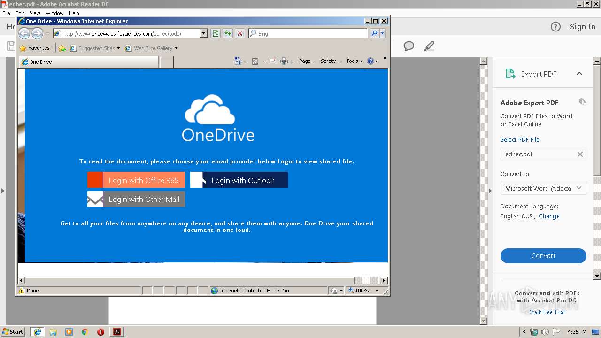
Task: Open the Page menu in IE
Action: click(307, 61)
